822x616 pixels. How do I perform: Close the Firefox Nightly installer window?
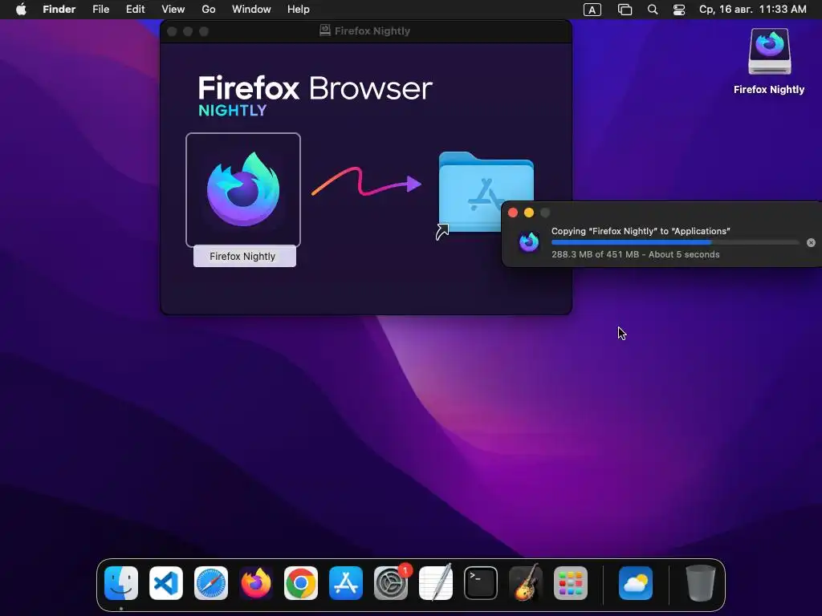click(172, 31)
